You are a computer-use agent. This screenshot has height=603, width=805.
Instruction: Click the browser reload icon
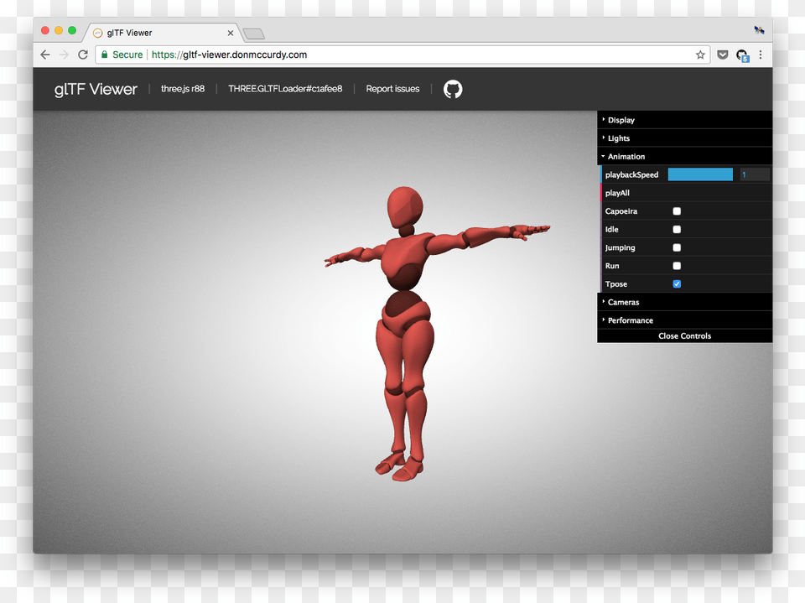tap(83, 55)
